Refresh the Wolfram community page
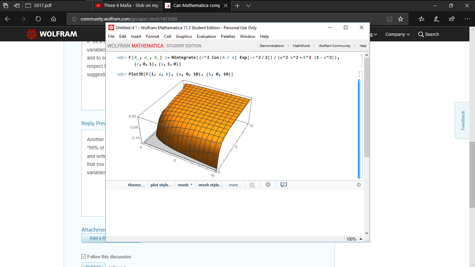Image resolution: width=475 pixels, height=267 pixels. tap(38, 19)
